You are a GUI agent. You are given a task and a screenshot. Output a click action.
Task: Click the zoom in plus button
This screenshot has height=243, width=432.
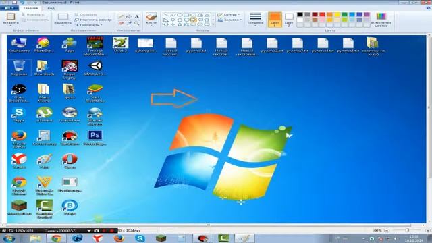click(x=427, y=230)
